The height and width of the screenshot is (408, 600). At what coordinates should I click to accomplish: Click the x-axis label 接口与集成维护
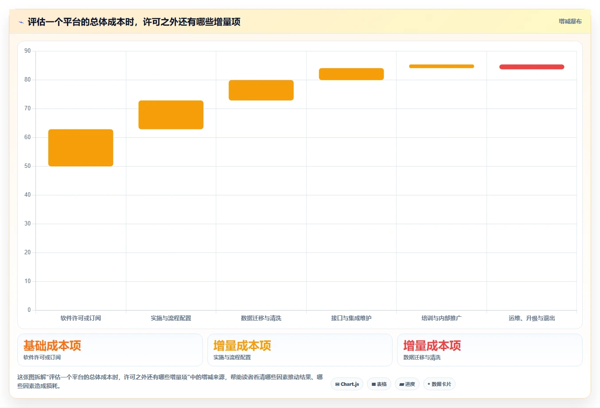coord(351,318)
